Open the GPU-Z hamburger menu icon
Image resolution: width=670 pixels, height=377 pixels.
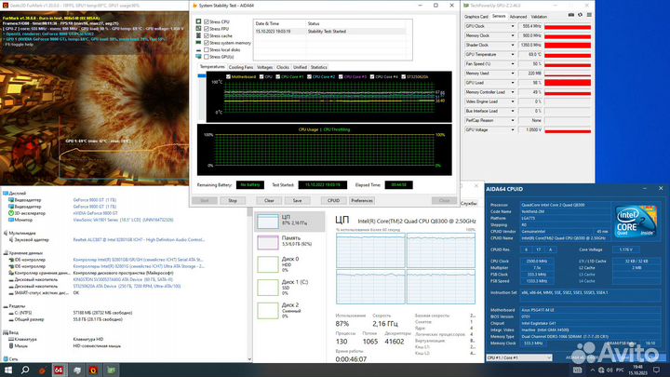click(589, 15)
